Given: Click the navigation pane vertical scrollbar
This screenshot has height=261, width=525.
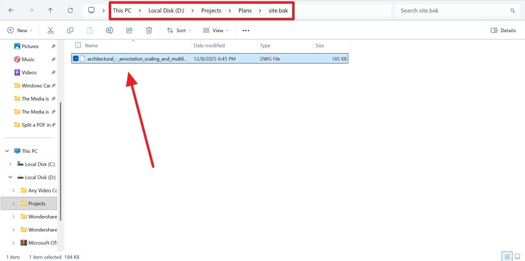Looking at the screenshot, I should tap(61, 160).
